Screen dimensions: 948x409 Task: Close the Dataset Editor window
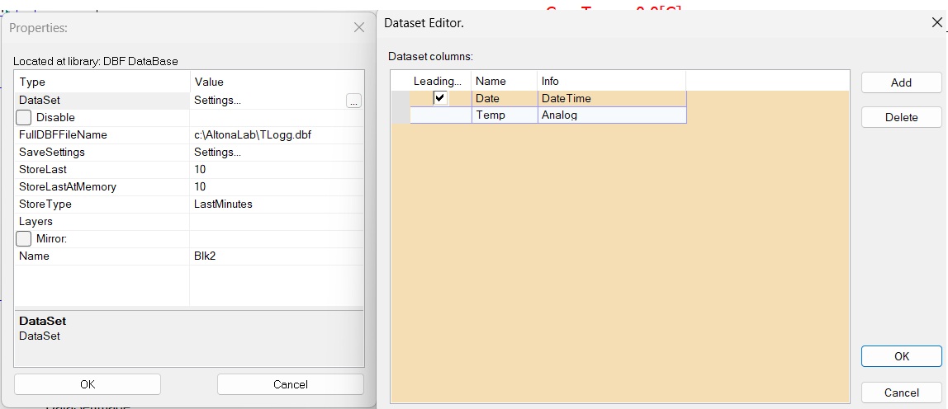tap(936, 23)
